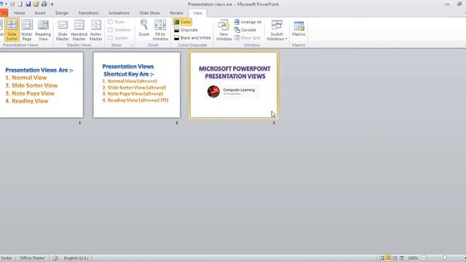Open the Review tab

click(x=176, y=13)
